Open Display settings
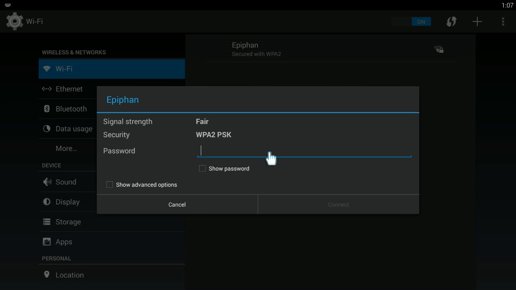516x290 pixels. (112, 202)
